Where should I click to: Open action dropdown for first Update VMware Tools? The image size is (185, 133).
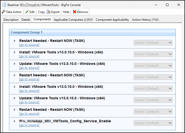(x=153, y=66)
